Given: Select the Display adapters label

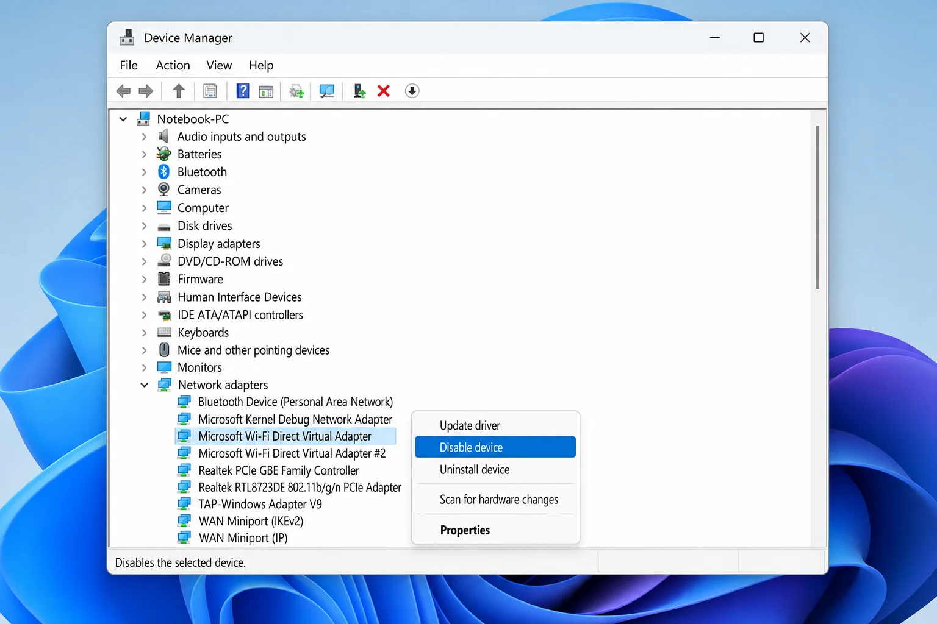Looking at the screenshot, I should pos(218,244).
